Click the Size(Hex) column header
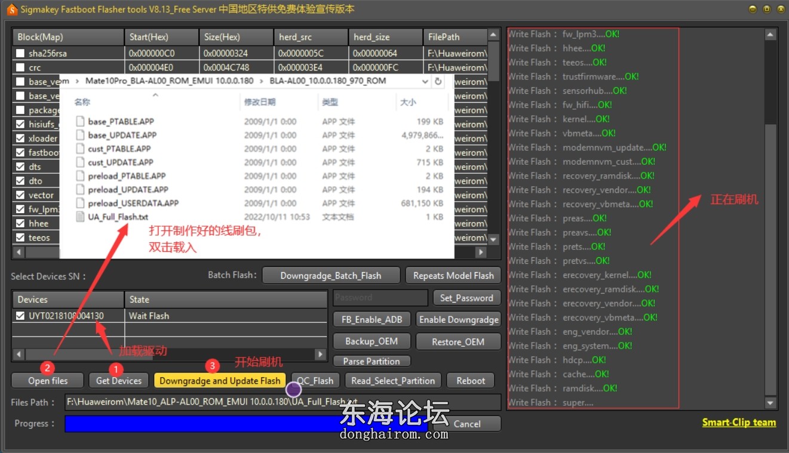The height and width of the screenshot is (453, 789). (237, 37)
